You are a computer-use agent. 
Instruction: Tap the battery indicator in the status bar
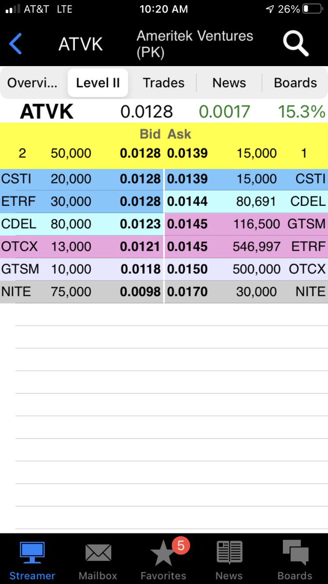coord(311,9)
